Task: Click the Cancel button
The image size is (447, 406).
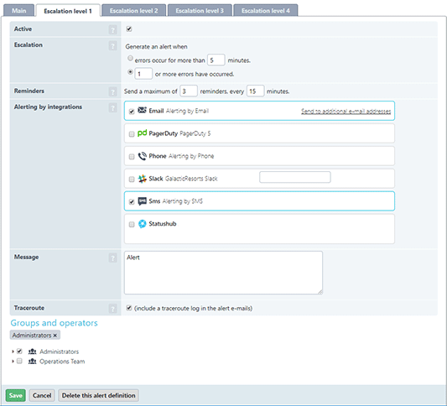Action: coord(42,395)
